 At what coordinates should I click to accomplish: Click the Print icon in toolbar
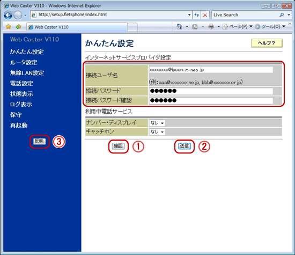[211, 26]
